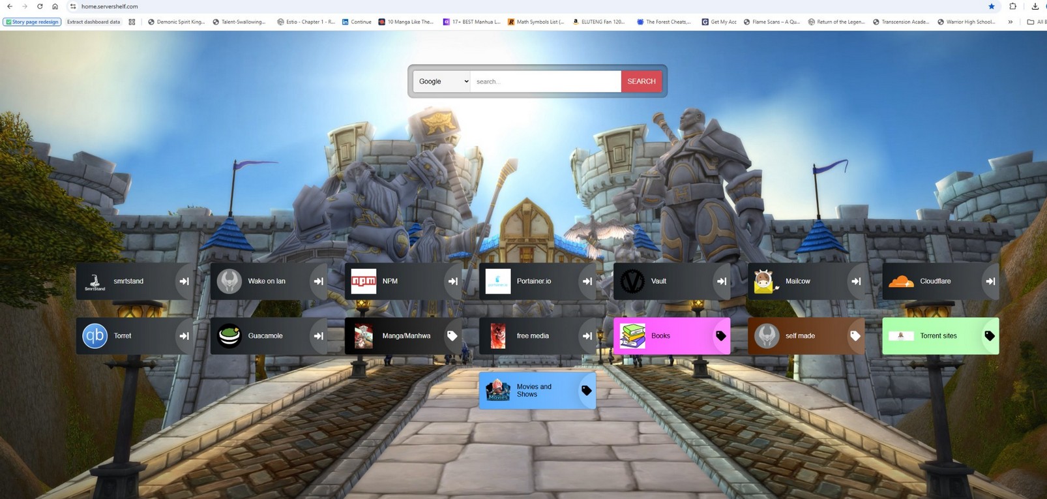Click the arrow on Torret tile
Image resolution: width=1047 pixels, height=499 pixels.
tap(184, 336)
